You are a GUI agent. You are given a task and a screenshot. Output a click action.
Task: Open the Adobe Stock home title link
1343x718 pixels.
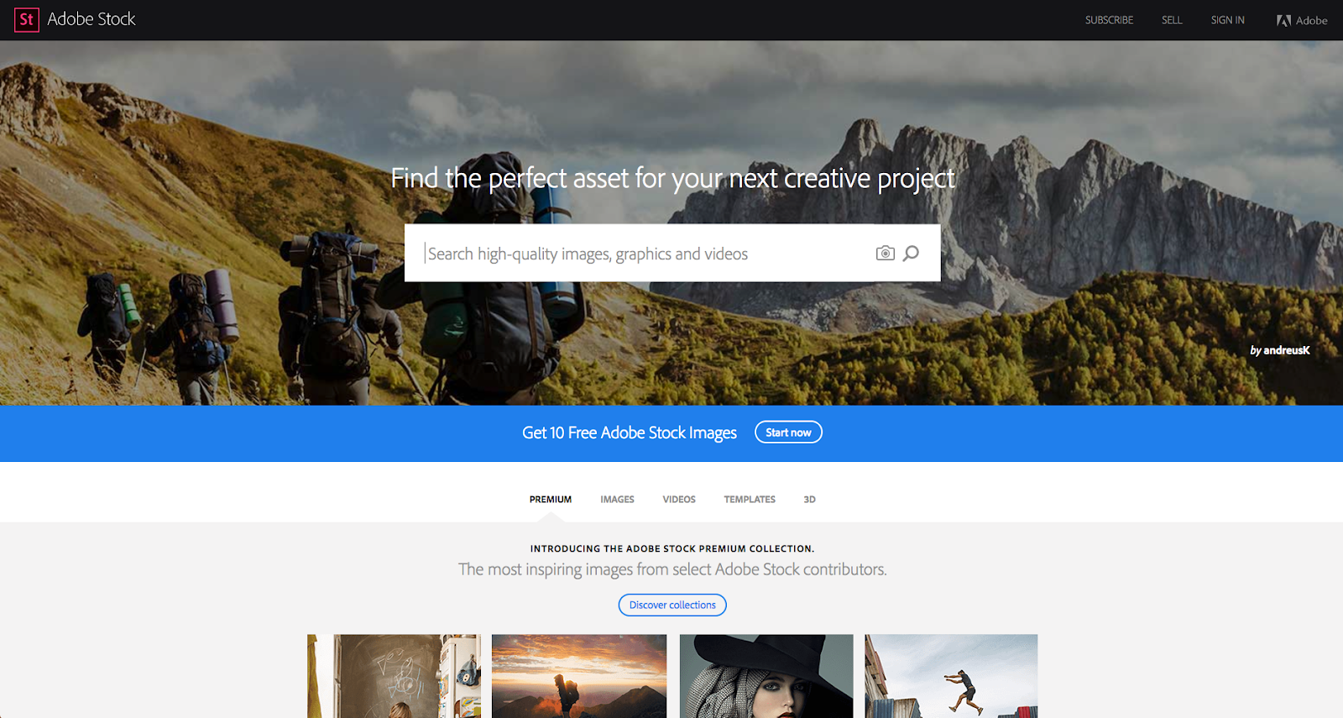point(91,19)
